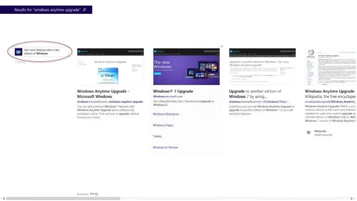Image resolution: width=357 pixels, height=201 pixels.
Task: Open 'Upgrade to another edition of Windows 7' result
Action: tap(255, 94)
